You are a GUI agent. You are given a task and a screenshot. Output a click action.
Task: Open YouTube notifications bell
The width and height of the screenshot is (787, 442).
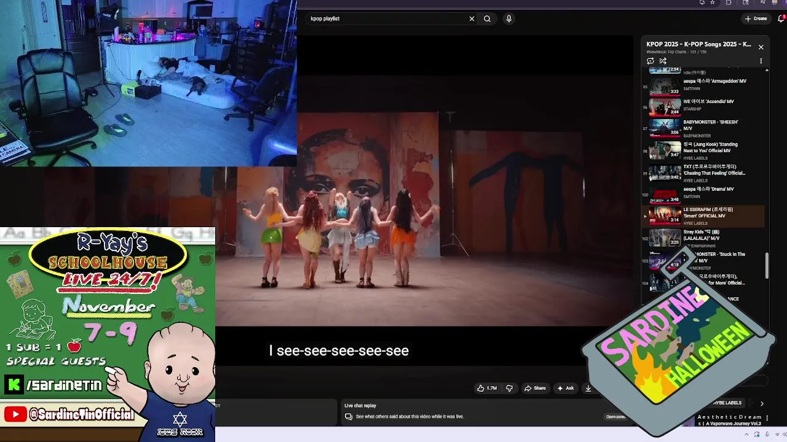pos(781,18)
